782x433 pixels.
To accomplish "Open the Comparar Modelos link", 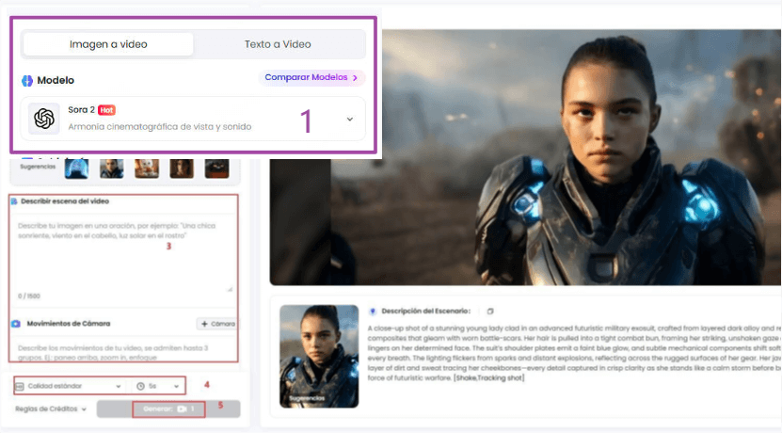I will 311,77.
